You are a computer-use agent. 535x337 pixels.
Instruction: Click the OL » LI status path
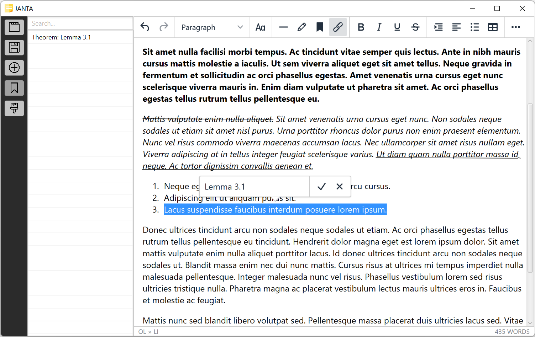click(x=148, y=332)
